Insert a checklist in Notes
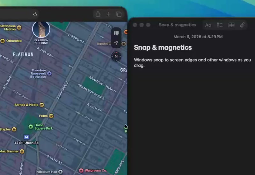255x175 pixels. [220, 25]
